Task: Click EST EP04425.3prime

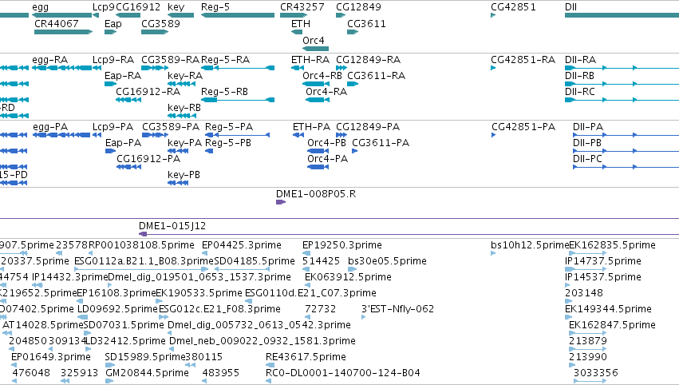Action: pos(205,253)
